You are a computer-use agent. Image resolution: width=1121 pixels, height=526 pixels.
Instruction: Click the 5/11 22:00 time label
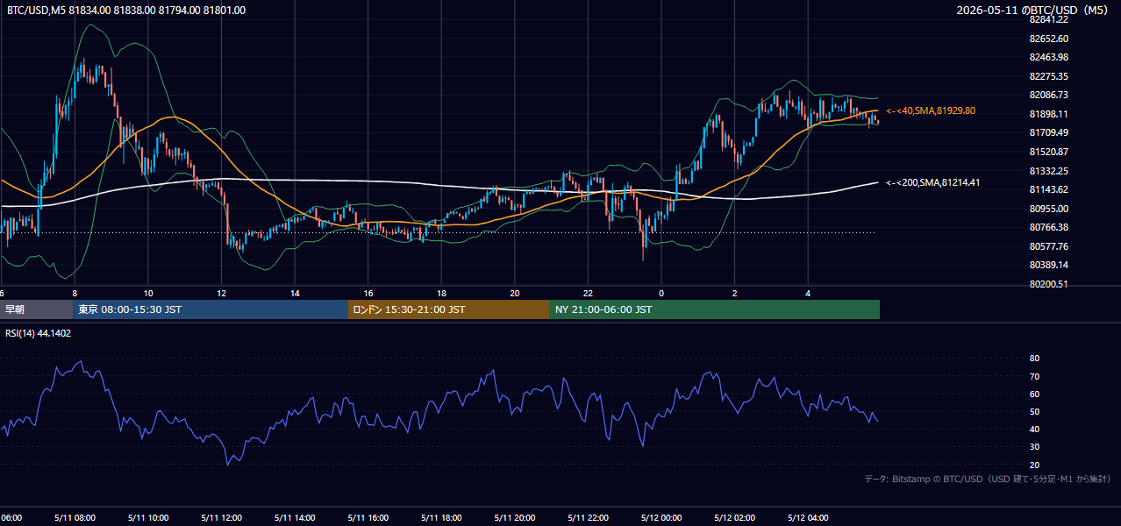[x=589, y=518]
